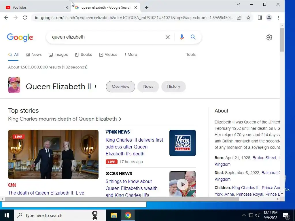Viewport: 295px width, 221px height.
Task: Open the Bruton Street birthplace link
Action: pos(264,158)
